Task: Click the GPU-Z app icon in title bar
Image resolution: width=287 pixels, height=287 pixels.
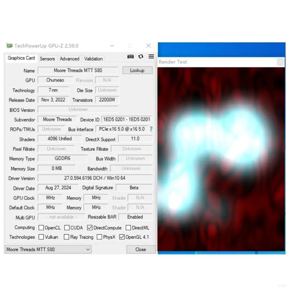Action: click(9, 46)
